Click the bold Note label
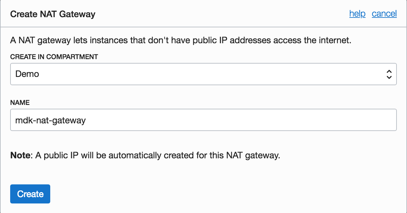Image resolution: width=407 pixels, height=213 pixels. point(20,155)
